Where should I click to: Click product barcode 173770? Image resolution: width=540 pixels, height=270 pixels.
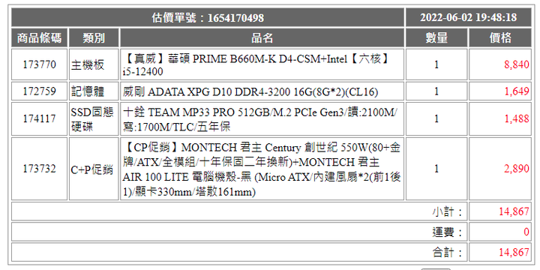[x=40, y=64]
